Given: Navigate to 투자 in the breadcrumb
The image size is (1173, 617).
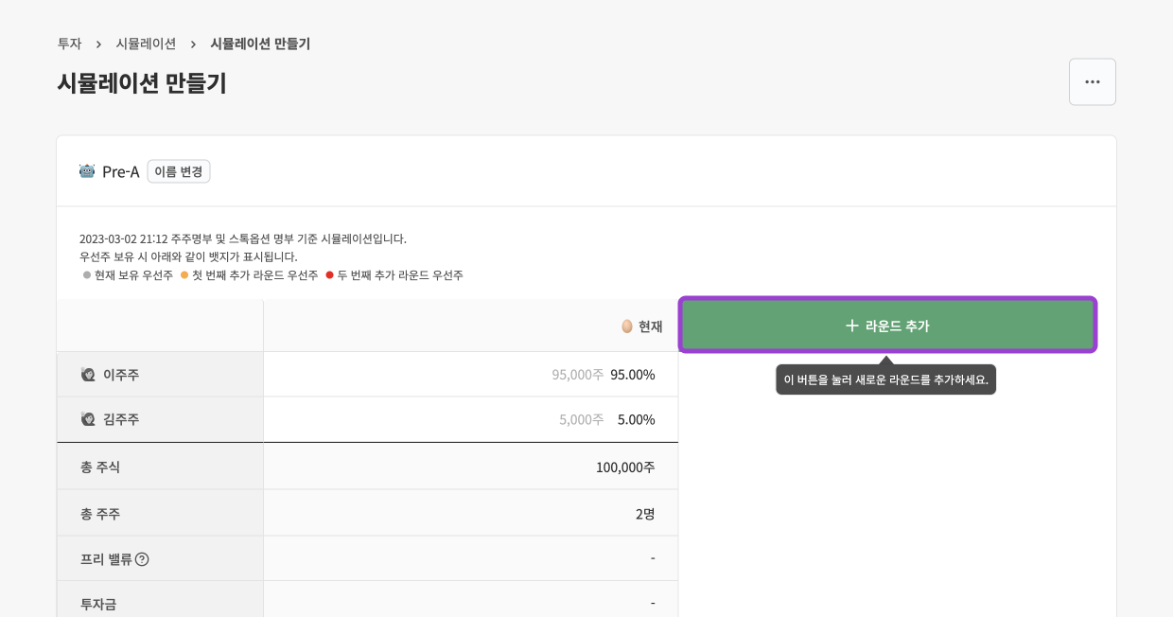Looking at the screenshot, I should (69, 44).
